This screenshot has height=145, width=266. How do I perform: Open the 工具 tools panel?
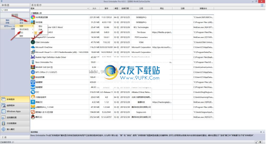pos(15,137)
